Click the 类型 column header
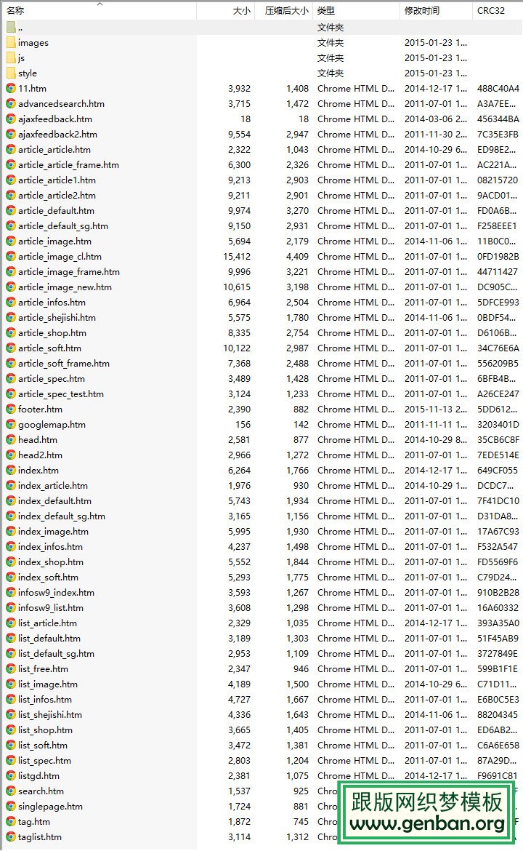 pos(326,11)
